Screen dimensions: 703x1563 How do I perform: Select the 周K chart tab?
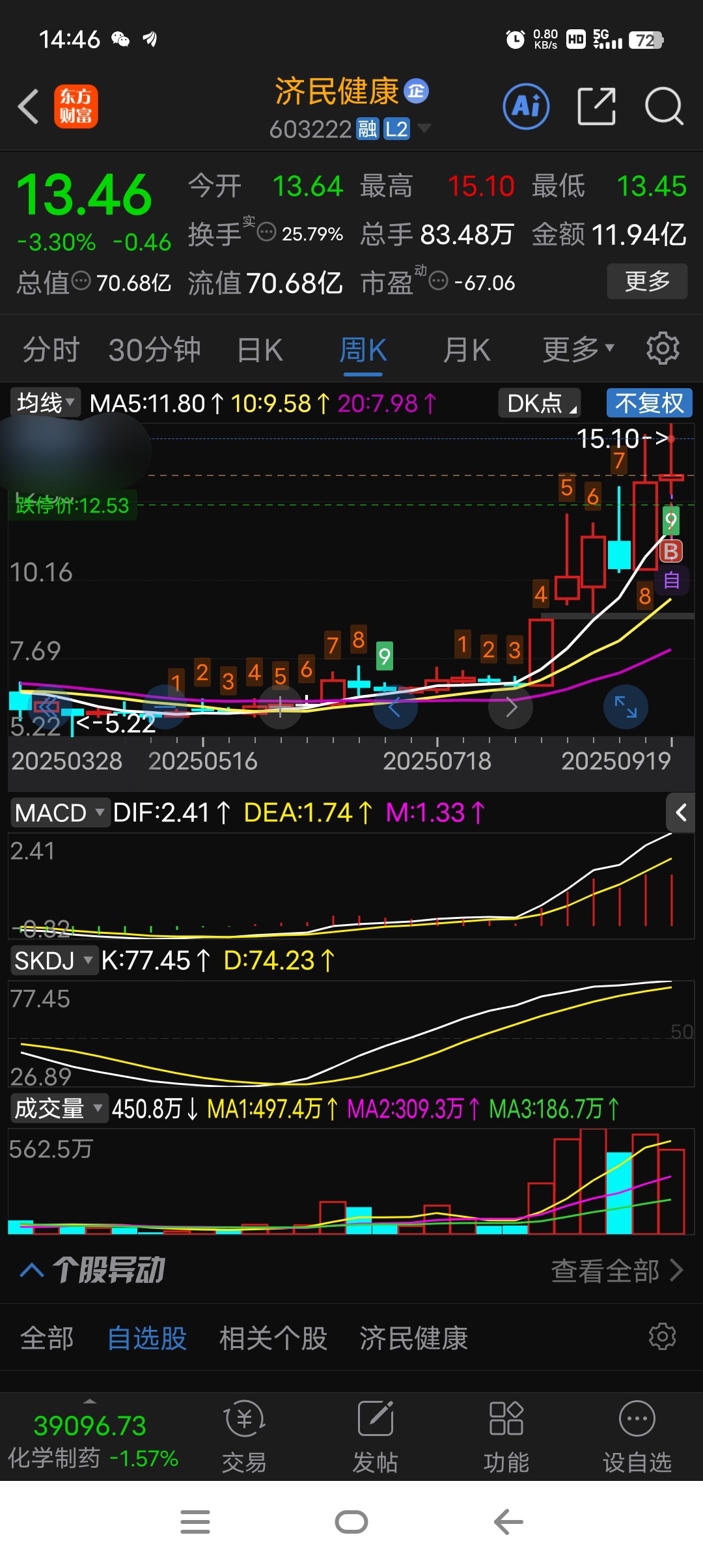point(363,350)
